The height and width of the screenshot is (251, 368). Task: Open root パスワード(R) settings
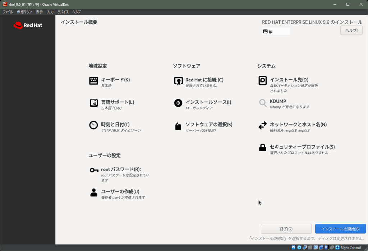121,169
